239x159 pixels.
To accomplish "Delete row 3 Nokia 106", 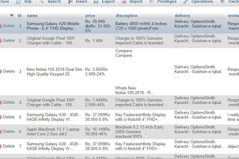I will click(x=9, y=71).
